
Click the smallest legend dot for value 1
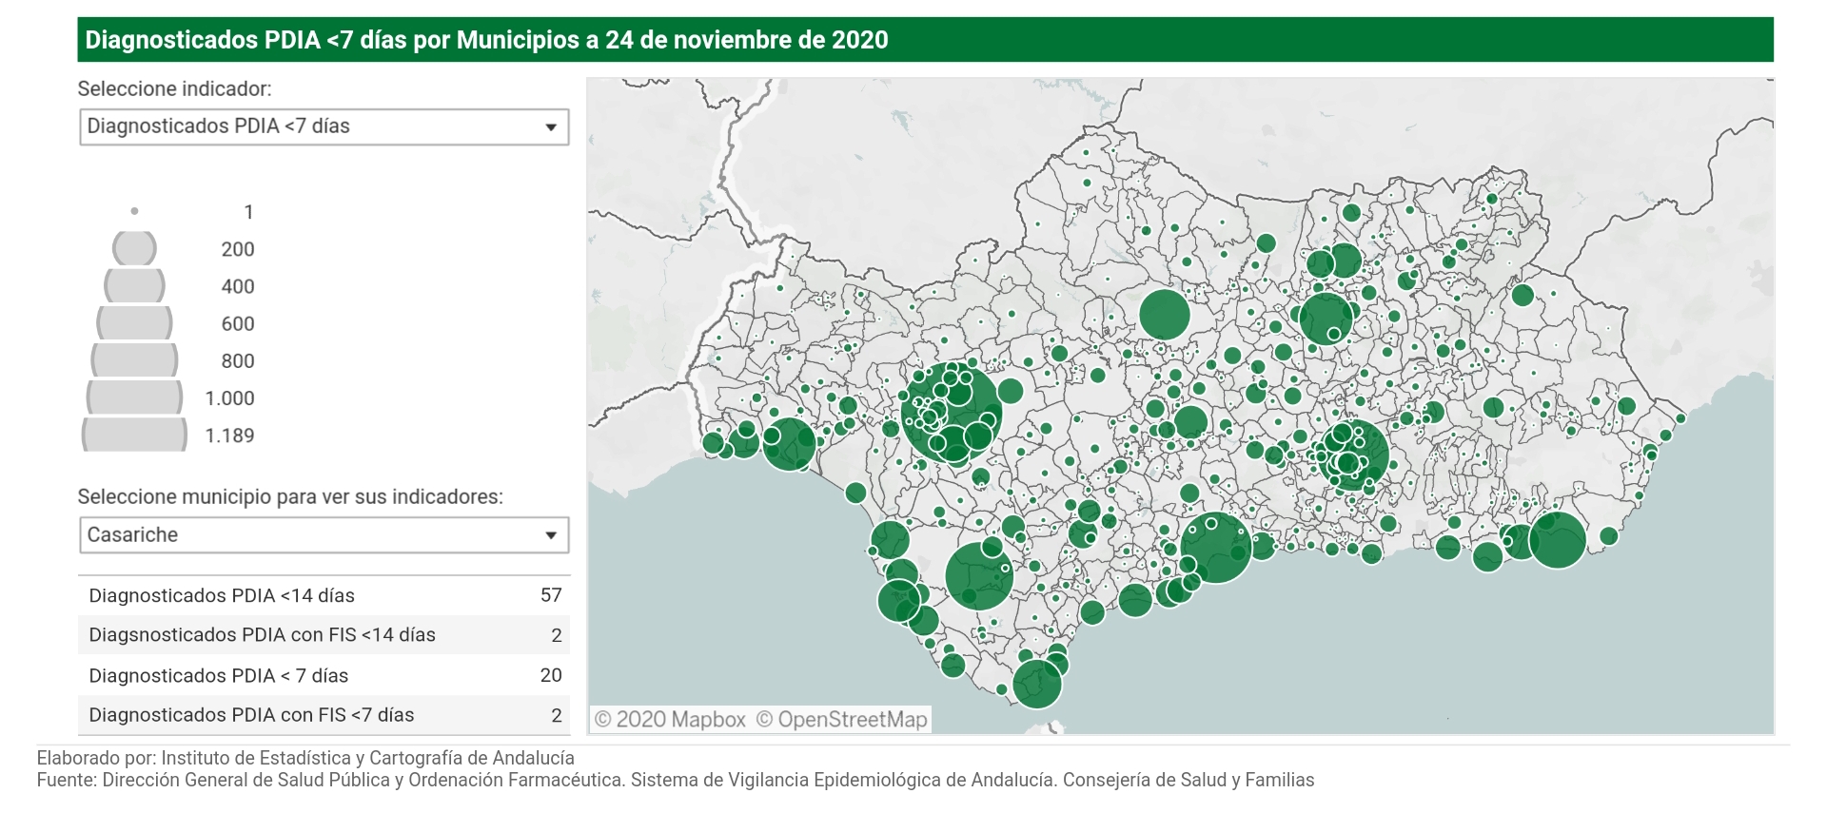click(x=134, y=211)
